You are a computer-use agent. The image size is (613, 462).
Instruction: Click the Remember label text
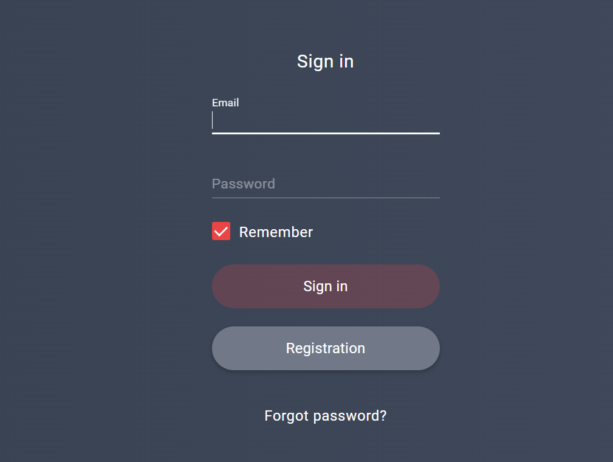click(x=276, y=232)
